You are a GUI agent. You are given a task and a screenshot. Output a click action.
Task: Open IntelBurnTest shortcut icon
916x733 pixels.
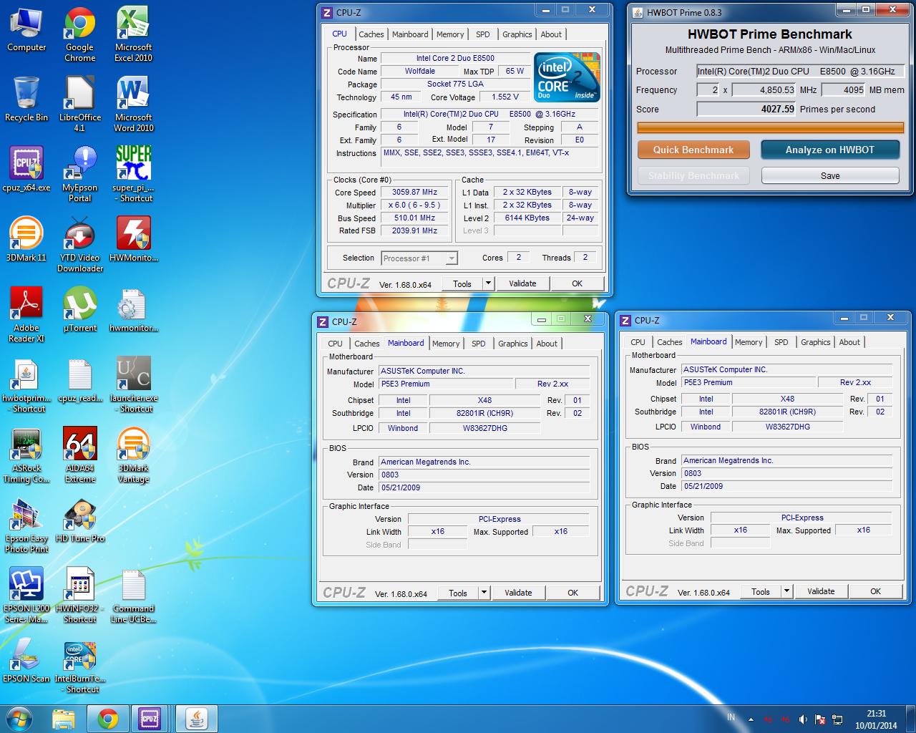tap(80, 666)
